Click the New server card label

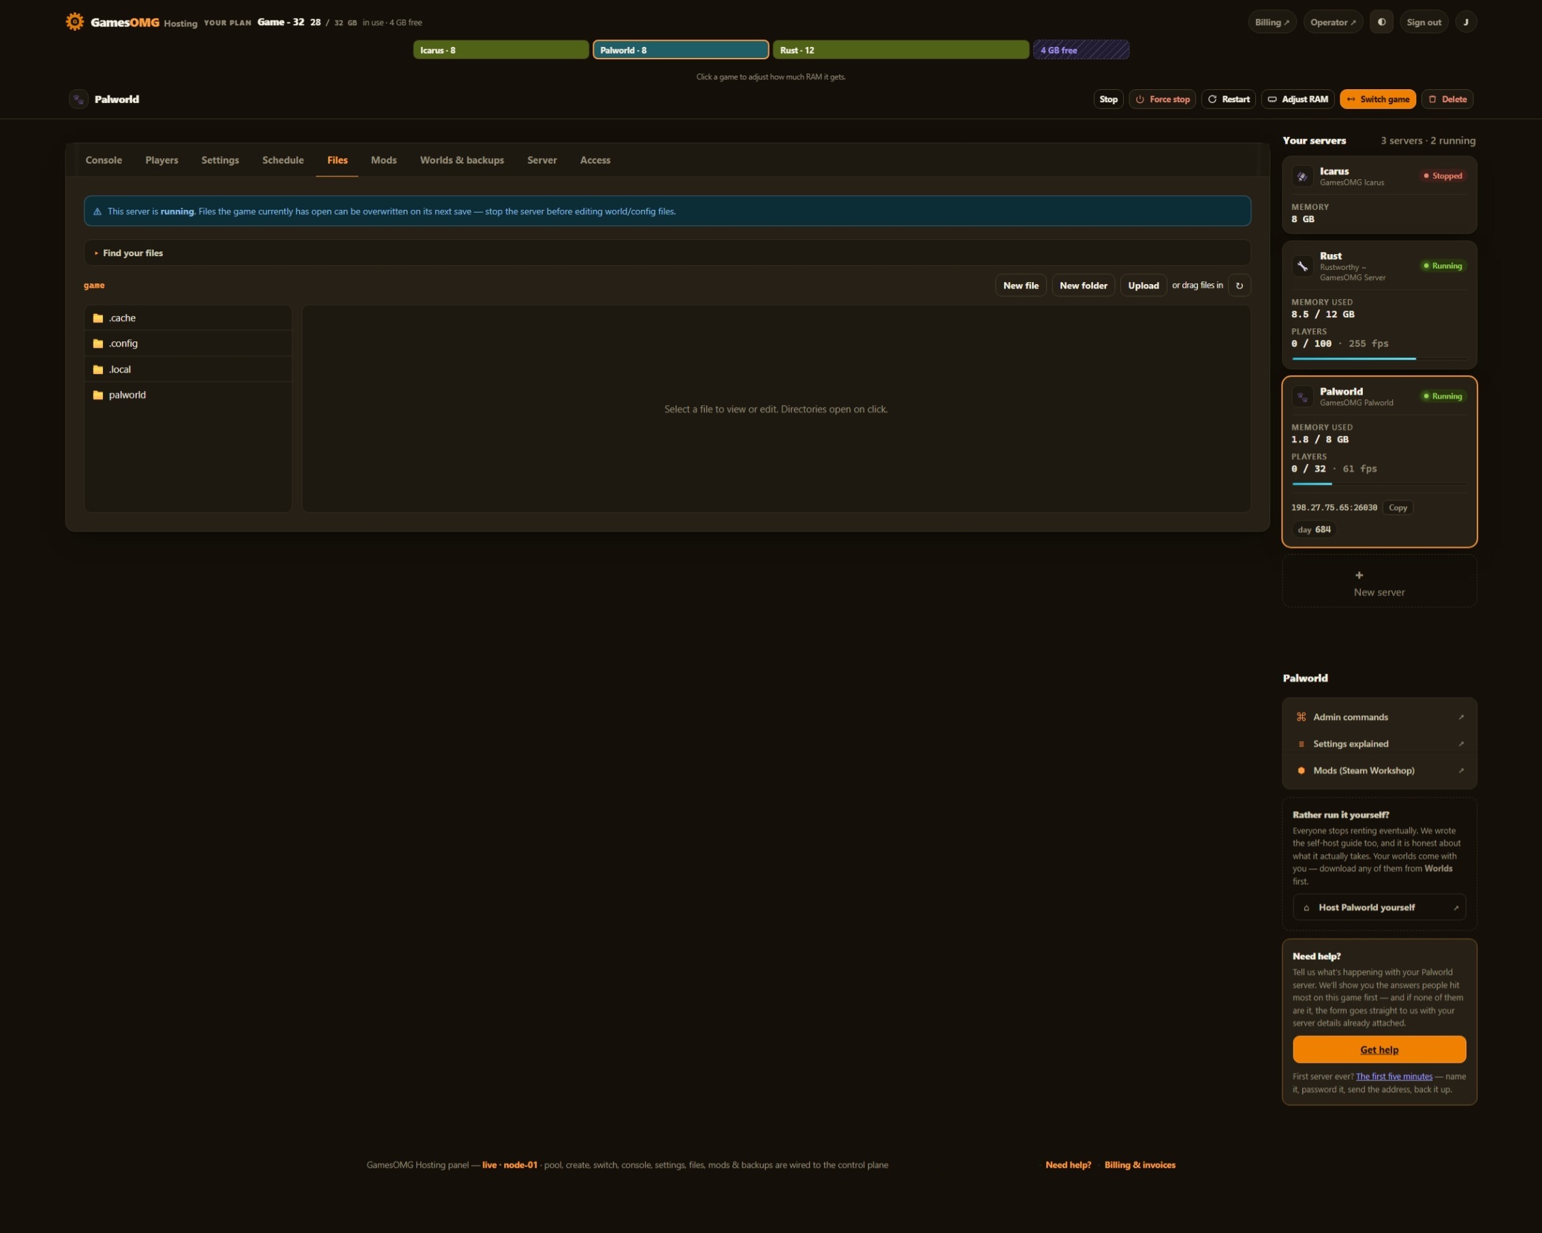click(x=1379, y=592)
